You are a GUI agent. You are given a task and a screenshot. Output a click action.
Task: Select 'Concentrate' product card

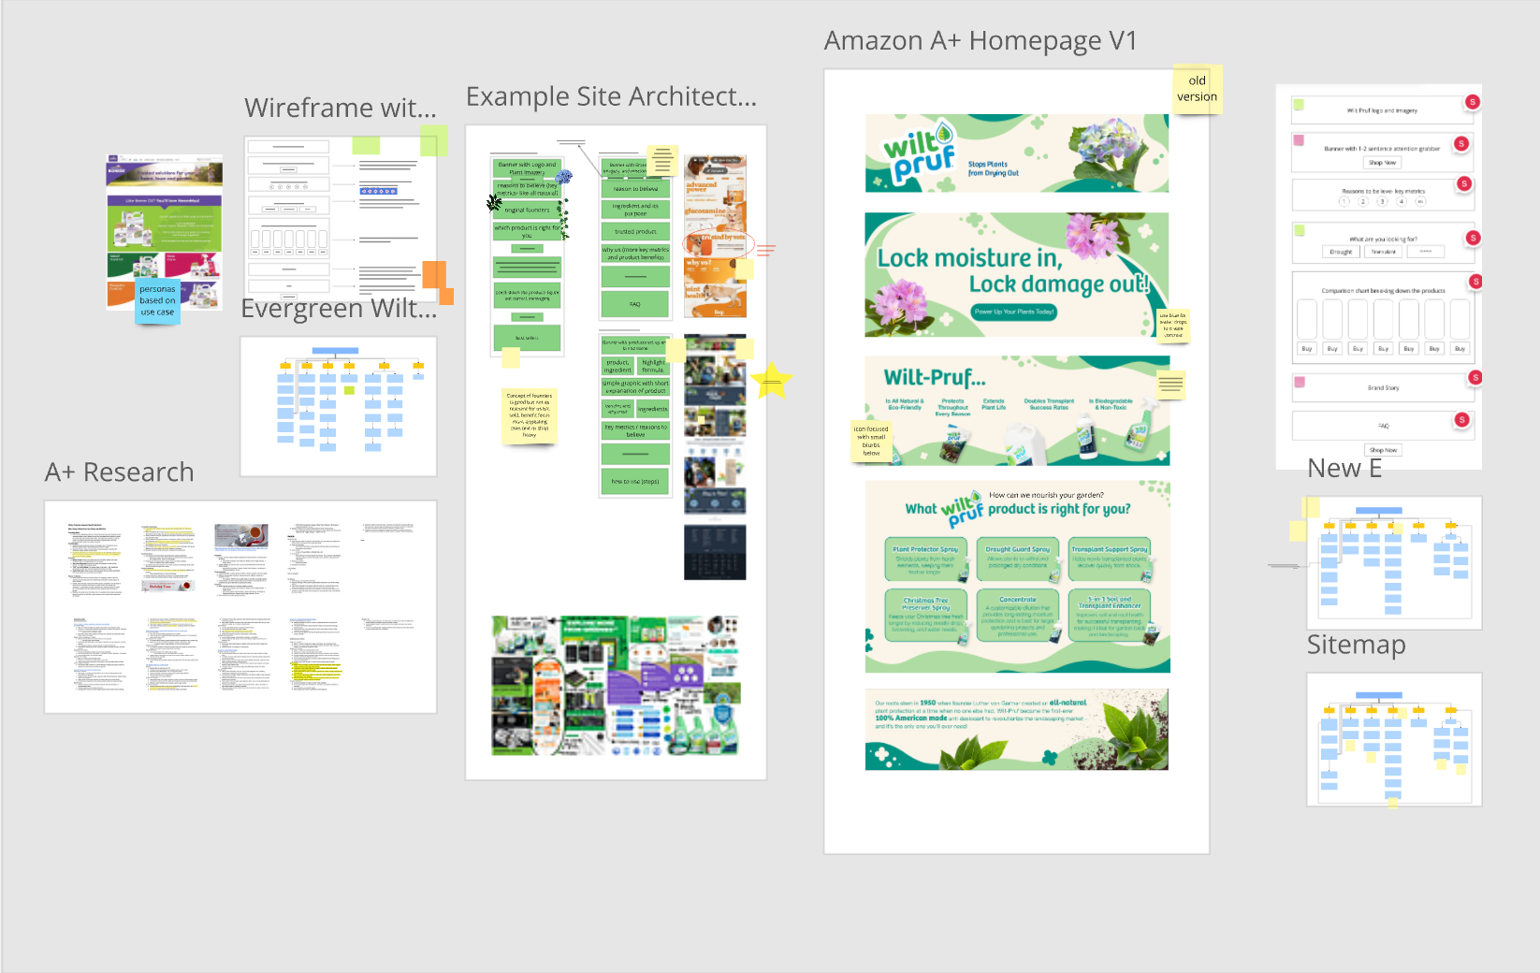[1017, 615]
